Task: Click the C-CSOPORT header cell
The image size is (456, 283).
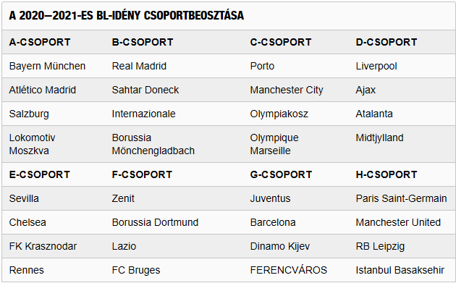Action: tap(281, 42)
